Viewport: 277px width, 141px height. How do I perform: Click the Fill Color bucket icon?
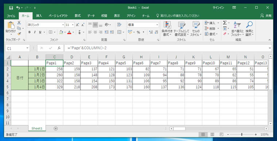coord(61,32)
